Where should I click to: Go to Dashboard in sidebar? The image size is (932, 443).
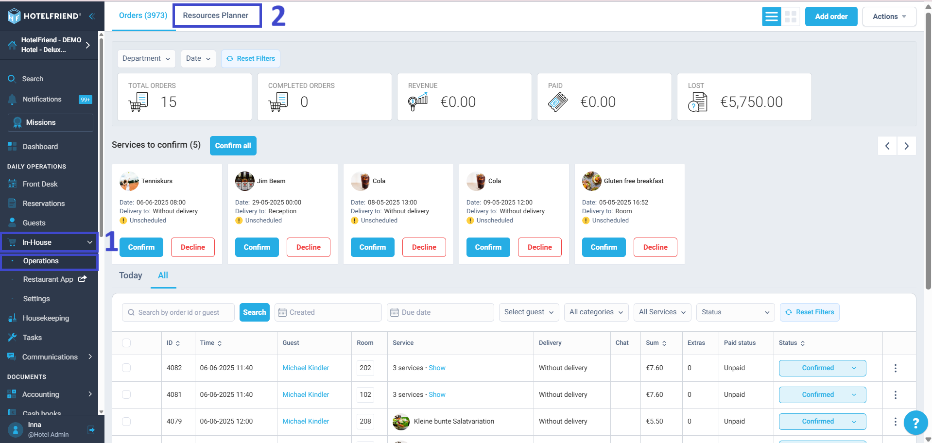[40, 147]
